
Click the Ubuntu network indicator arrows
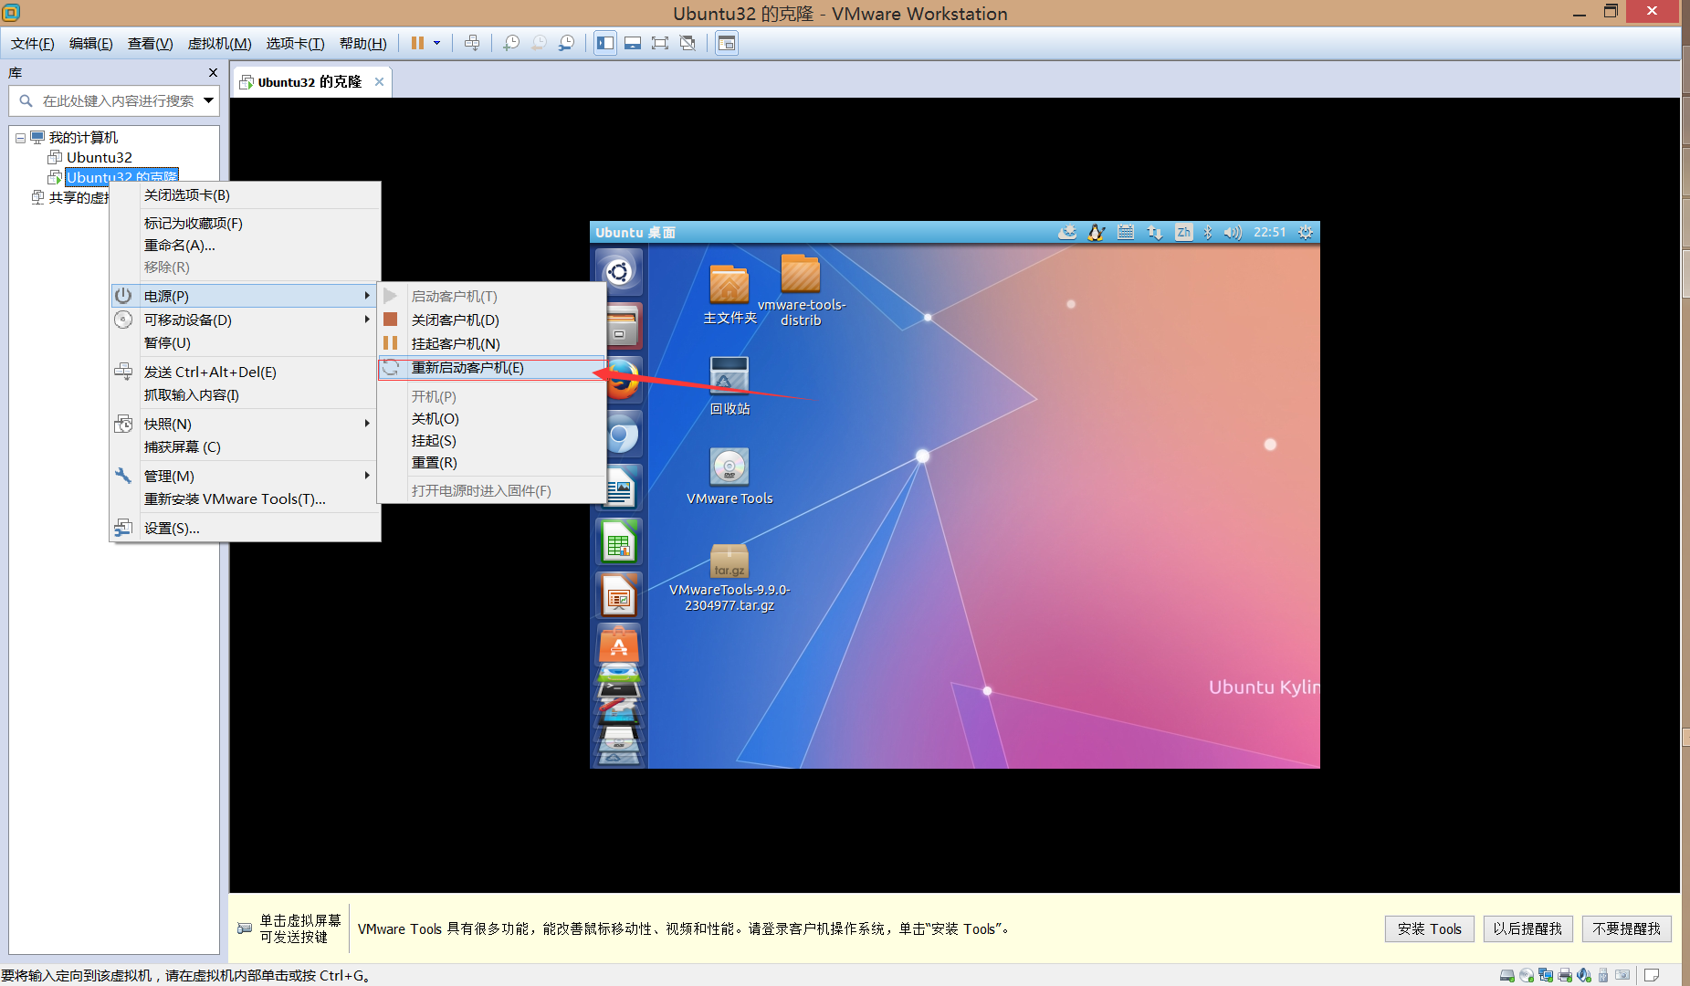tap(1155, 233)
